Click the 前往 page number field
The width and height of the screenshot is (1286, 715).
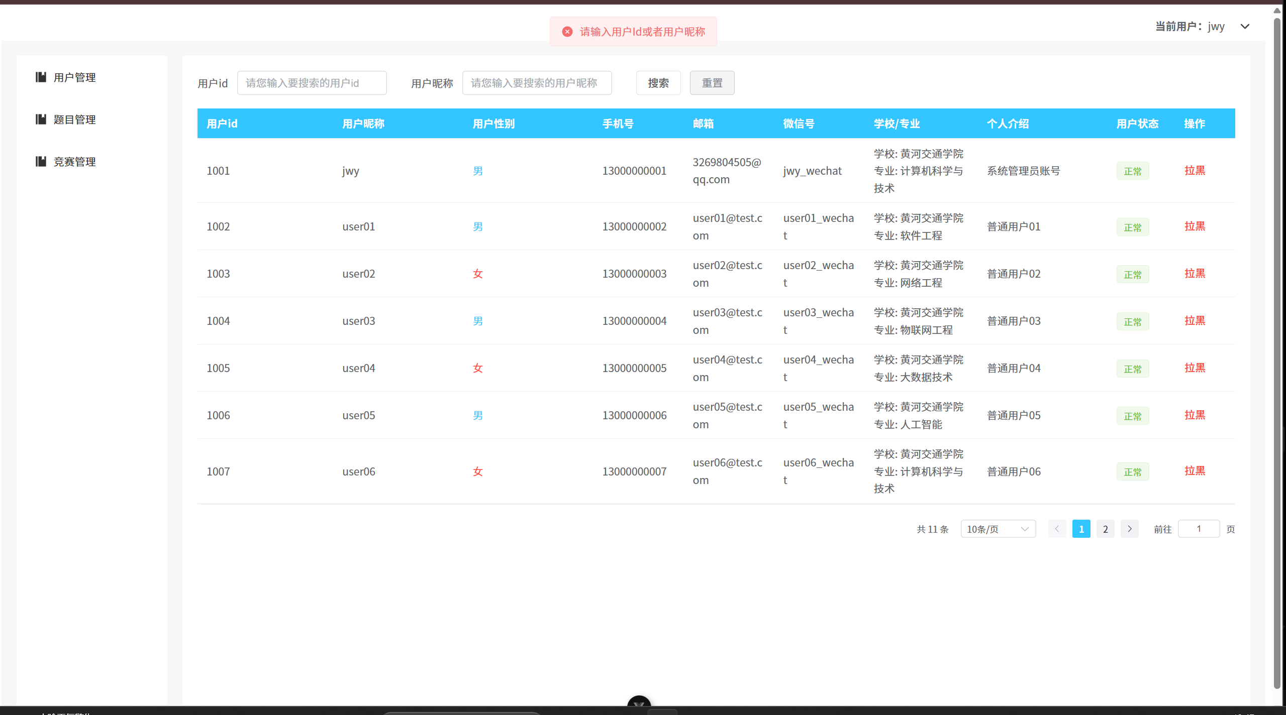tap(1198, 529)
